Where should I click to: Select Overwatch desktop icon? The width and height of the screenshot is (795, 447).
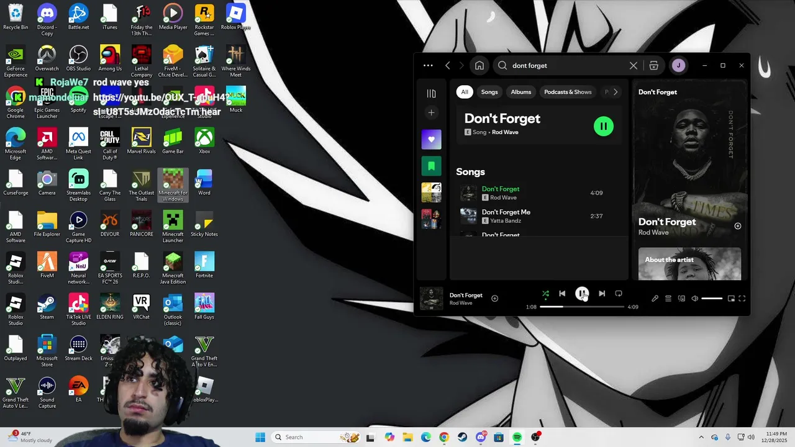[x=47, y=59]
